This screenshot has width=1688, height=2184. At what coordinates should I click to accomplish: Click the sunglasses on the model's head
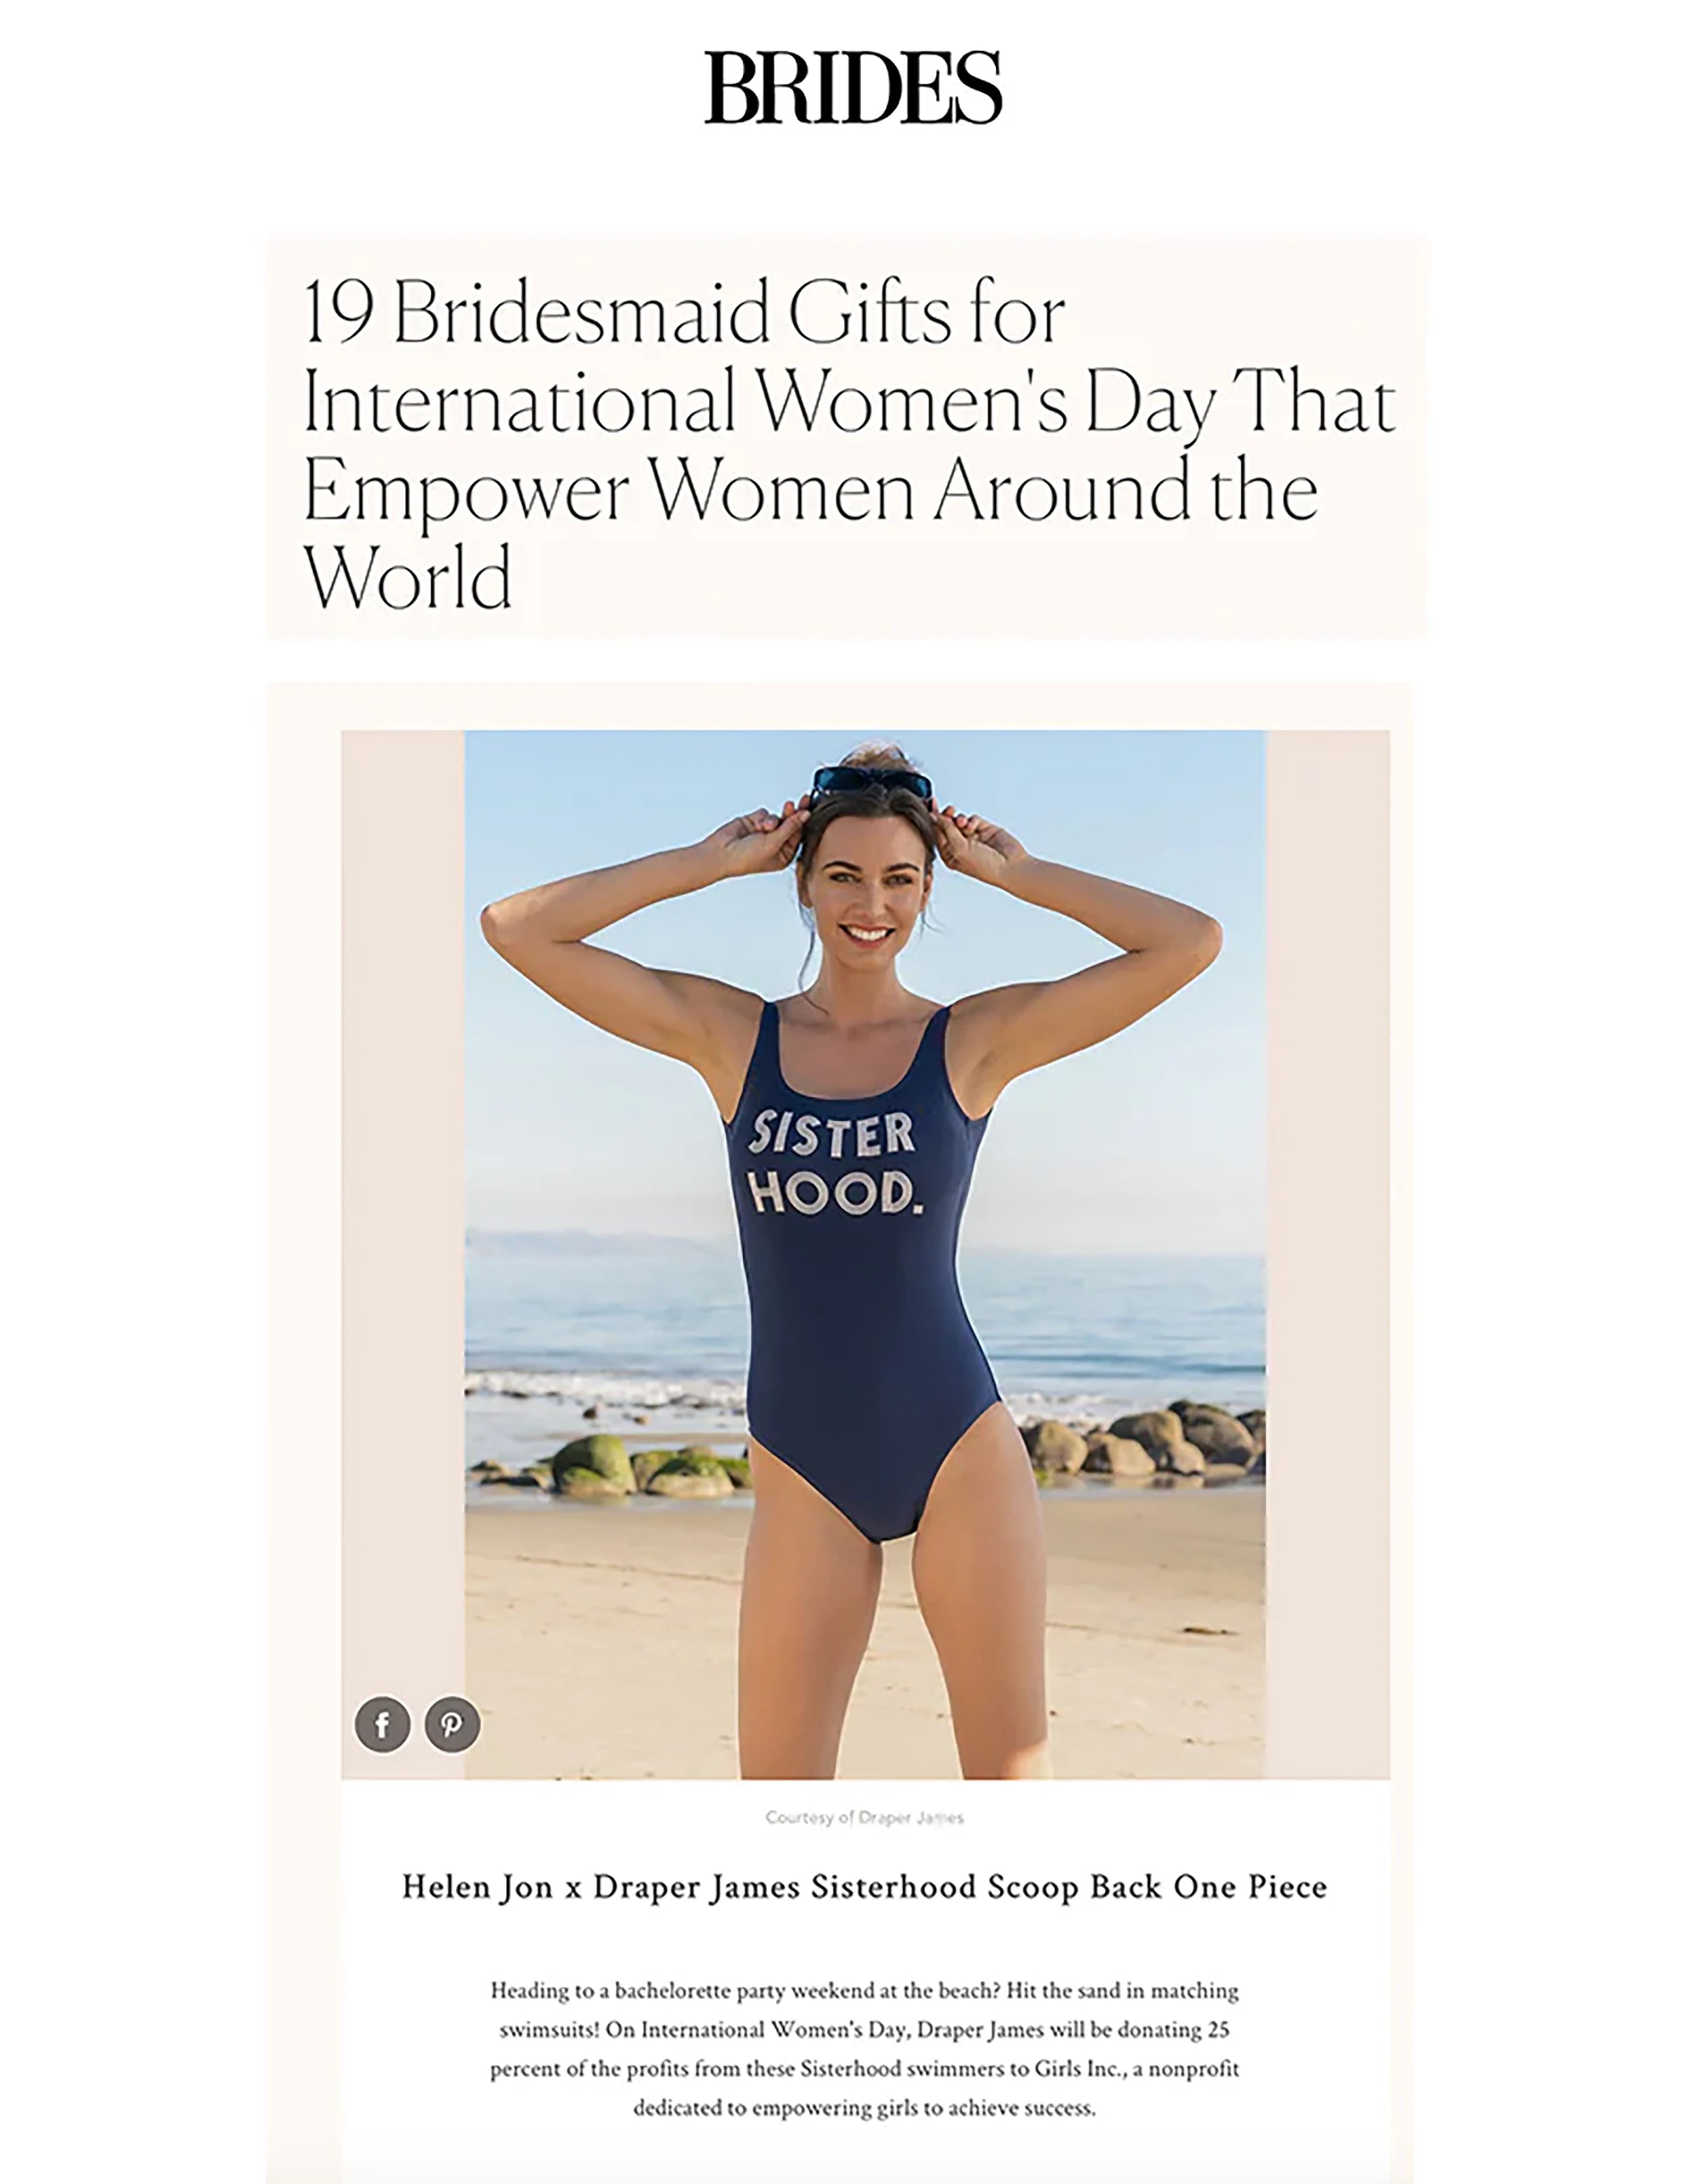point(871,781)
